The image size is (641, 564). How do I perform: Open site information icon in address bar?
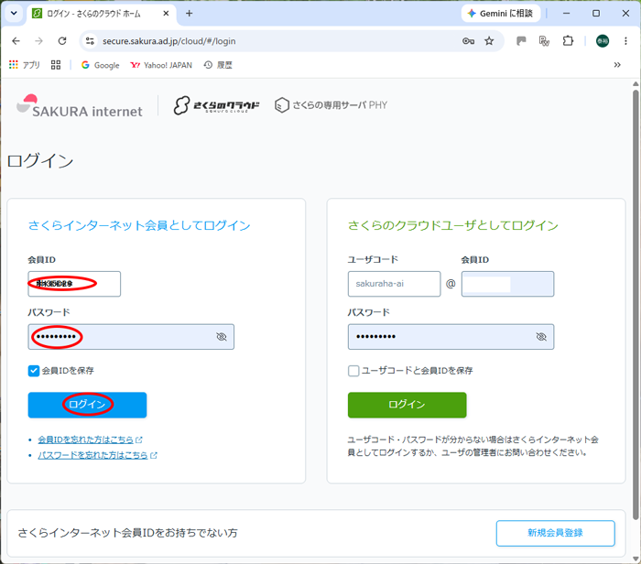(90, 41)
